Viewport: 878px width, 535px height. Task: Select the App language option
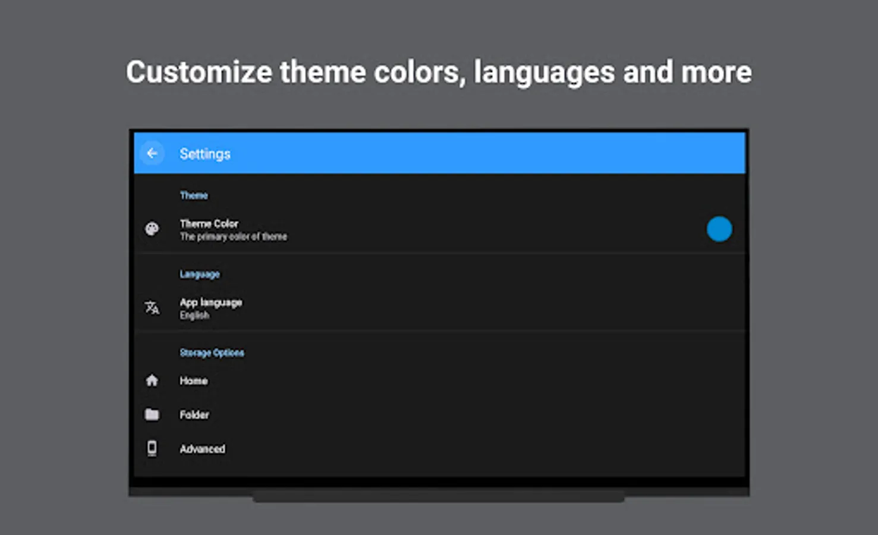211,302
